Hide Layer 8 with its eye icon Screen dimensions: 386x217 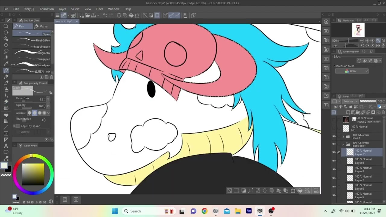coord(334,169)
